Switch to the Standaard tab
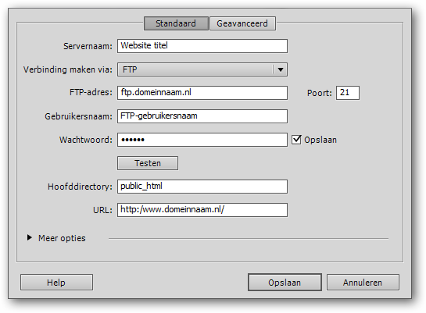This screenshot has width=426, height=313. (x=176, y=23)
